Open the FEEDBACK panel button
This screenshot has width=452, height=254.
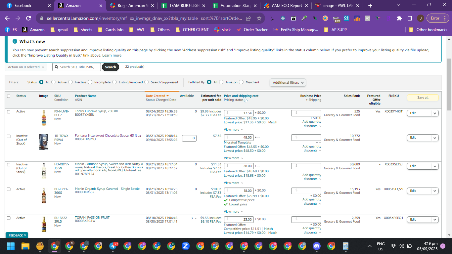click(17, 235)
